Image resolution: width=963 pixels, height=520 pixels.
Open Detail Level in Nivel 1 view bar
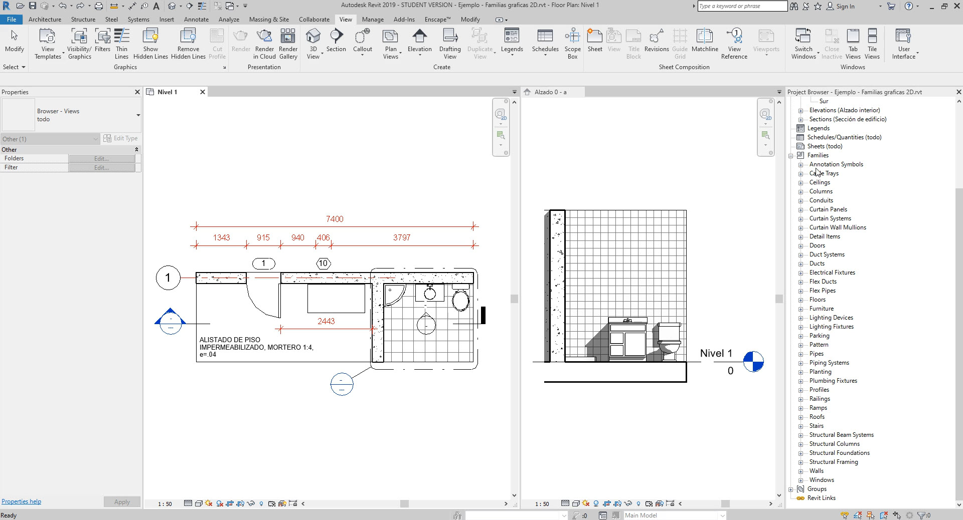[188, 503]
